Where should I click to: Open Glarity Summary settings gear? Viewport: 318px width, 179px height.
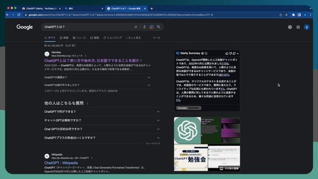202,53
